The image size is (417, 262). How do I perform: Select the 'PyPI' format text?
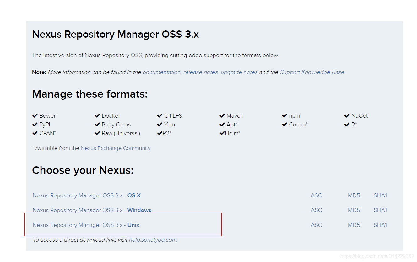(x=45, y=125)
